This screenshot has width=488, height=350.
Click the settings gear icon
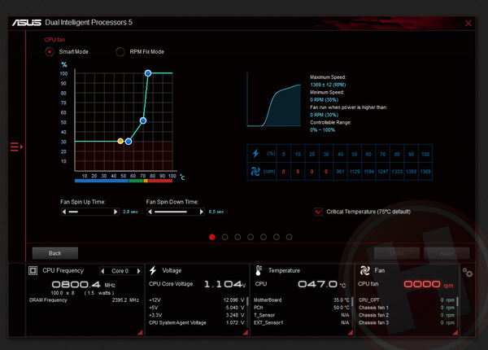pos(467,272)
